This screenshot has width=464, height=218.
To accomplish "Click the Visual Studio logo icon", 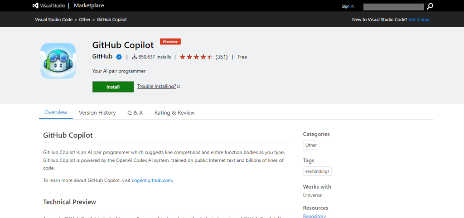I will click(x=36, y=6).
